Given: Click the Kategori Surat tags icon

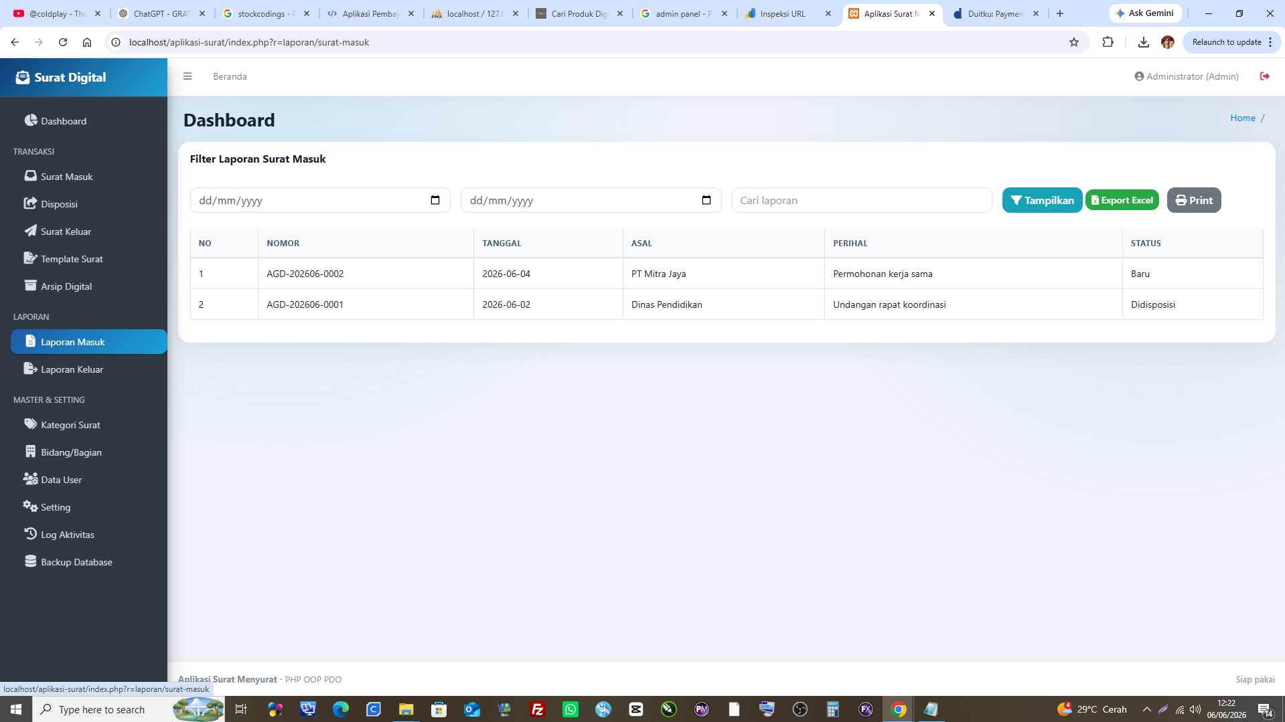Looking at the screenshot, I should coord(30,424).
